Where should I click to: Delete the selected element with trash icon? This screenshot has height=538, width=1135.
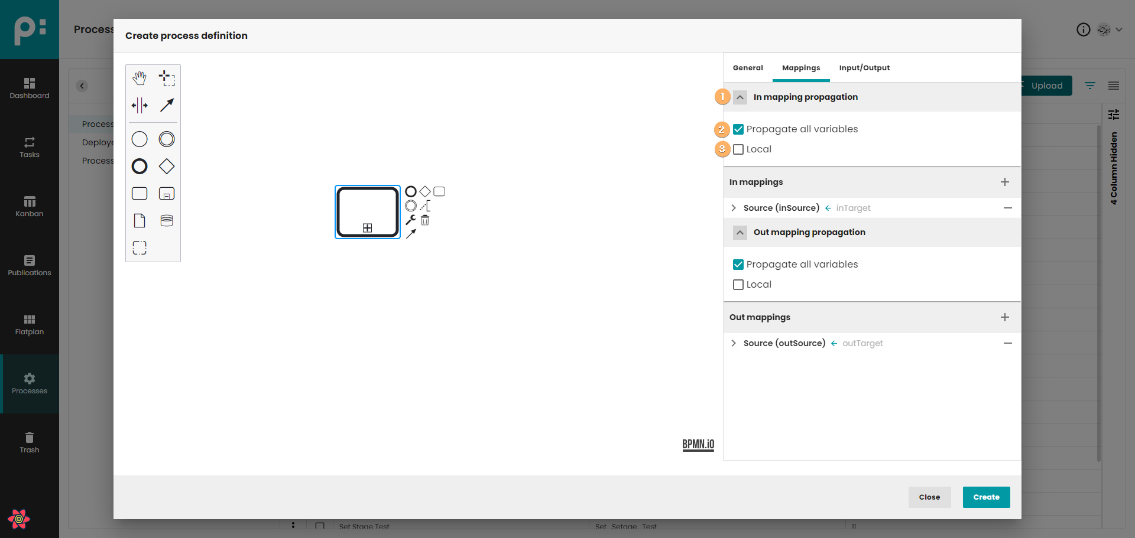(425, 220)
